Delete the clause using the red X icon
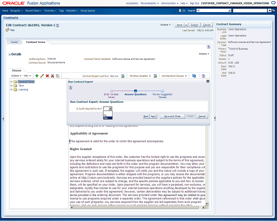Viewport: 277px width, 222px height. click(x=47, y=76)
